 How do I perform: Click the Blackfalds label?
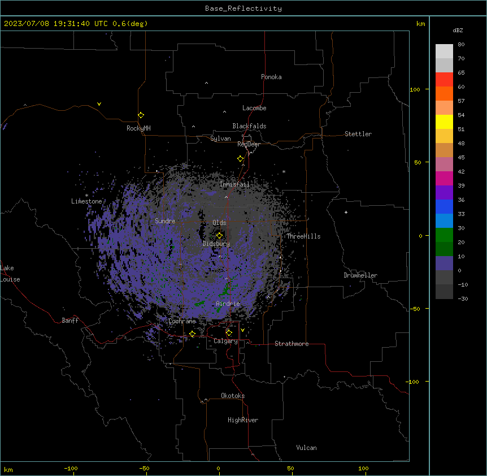(x=249, y=126)
